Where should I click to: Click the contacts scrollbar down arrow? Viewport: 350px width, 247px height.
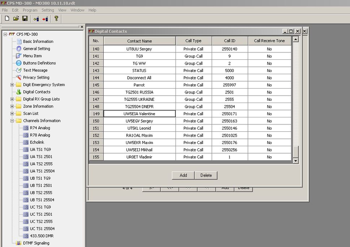click(296, 161)
